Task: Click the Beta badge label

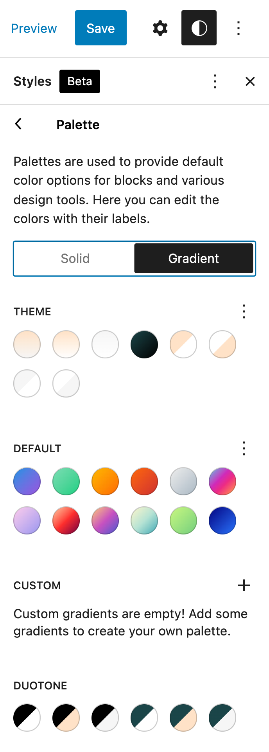Action: point(80,81)
